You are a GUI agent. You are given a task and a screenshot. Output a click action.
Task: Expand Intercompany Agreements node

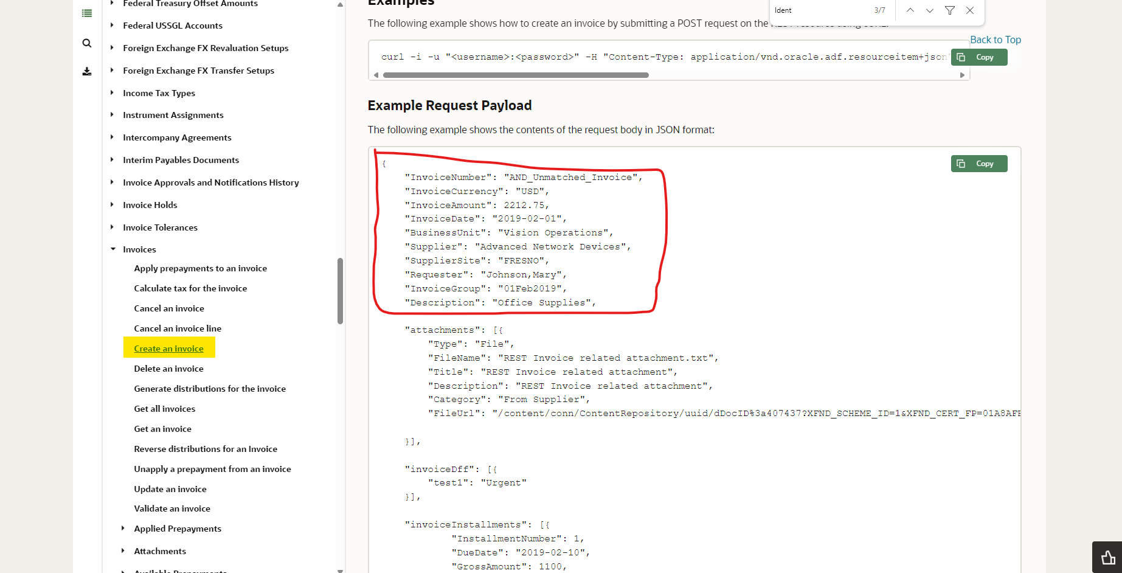click(x=112, y=137)
